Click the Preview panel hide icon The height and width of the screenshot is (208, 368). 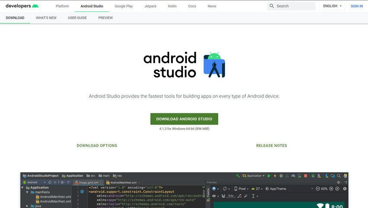(x=346, y=182)
